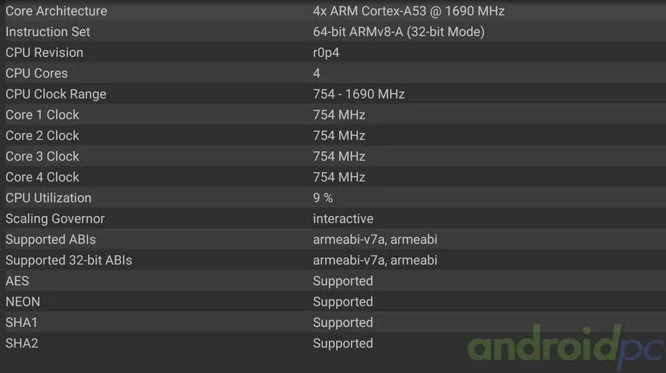The width and height of the screenshot is (666, 373).
Task: Click the Core 1 Clock label
Action: pyautogui.click(x=43, y=115)
